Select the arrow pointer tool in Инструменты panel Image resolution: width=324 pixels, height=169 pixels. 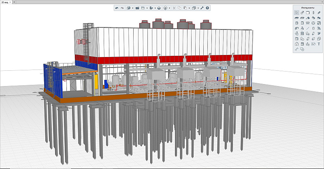coord(296,13)
